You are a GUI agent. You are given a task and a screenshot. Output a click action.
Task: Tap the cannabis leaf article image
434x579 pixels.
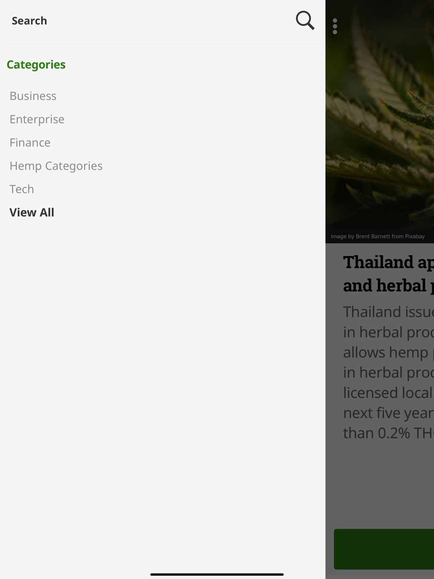(x=380, y=122)
